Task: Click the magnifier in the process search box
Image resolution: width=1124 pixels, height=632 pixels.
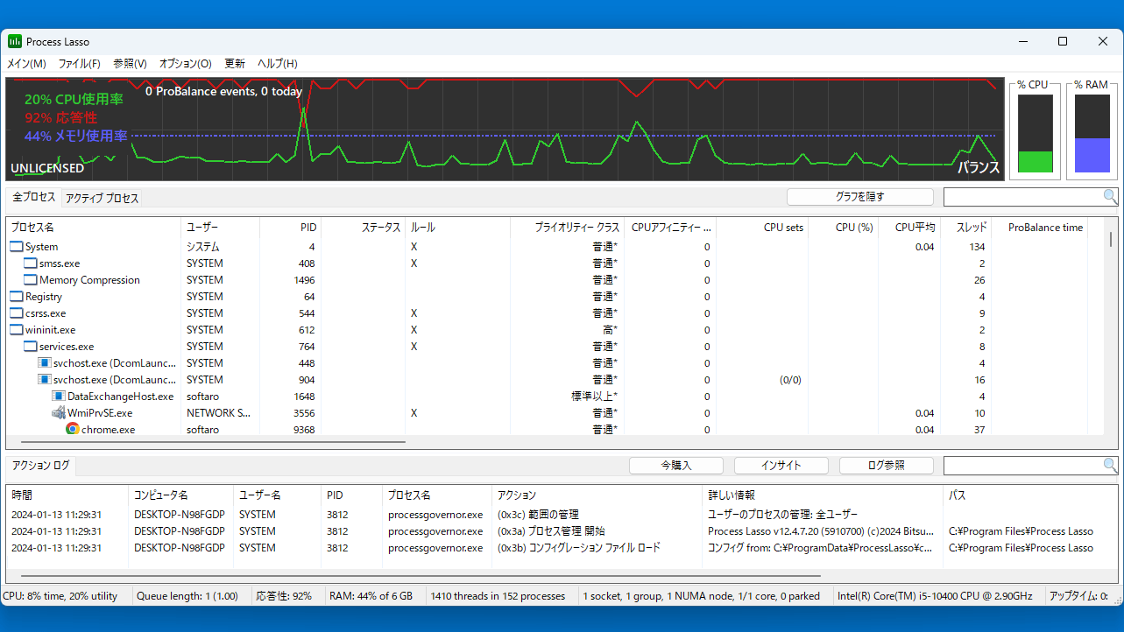Action: 1110,197
